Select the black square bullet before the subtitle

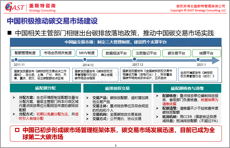(x=9, y=33)
